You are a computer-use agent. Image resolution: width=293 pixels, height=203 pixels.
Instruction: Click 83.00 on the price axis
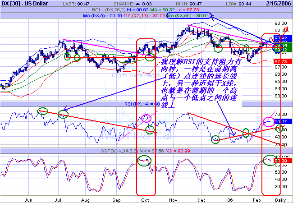(x=281, y=96)
